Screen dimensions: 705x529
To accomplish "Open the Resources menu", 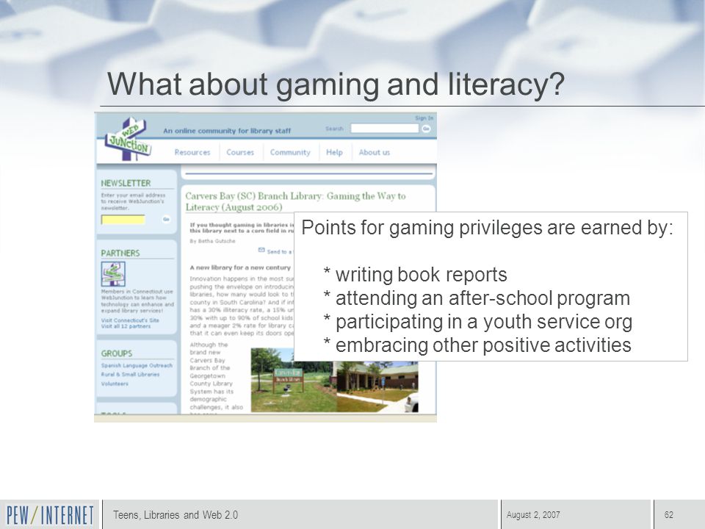I will click(192, 153).
